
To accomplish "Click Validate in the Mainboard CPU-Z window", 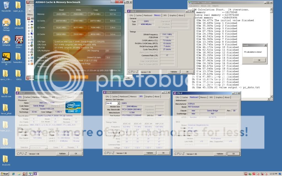I will tap(219, 154).
